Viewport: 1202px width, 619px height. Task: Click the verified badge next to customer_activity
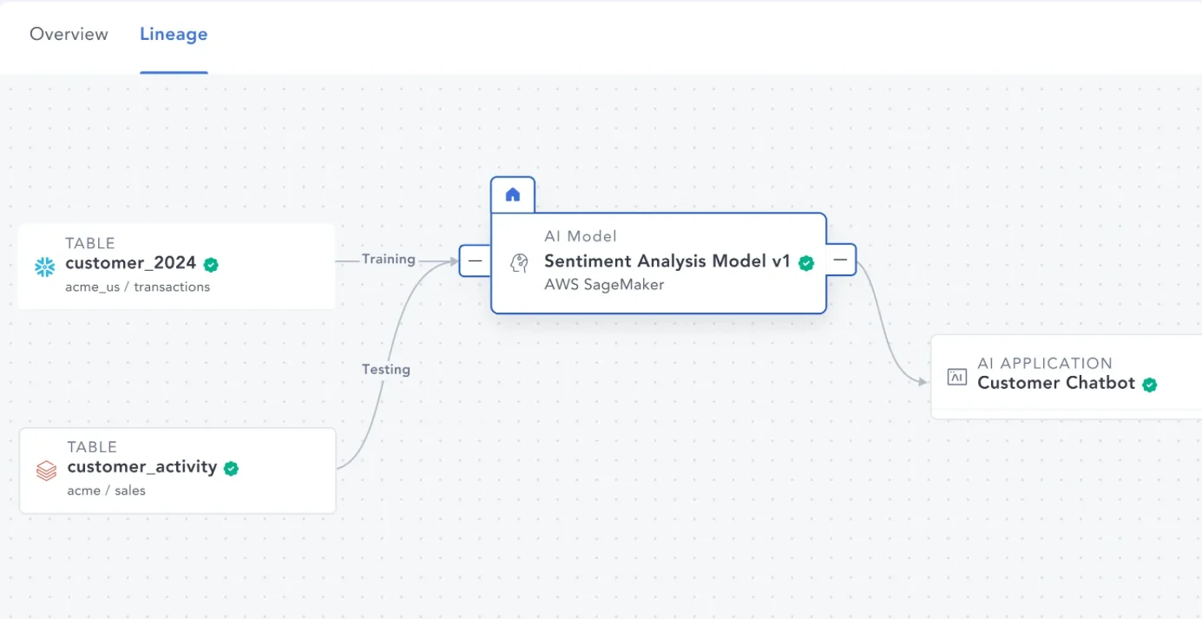click(x=231, y=468)
